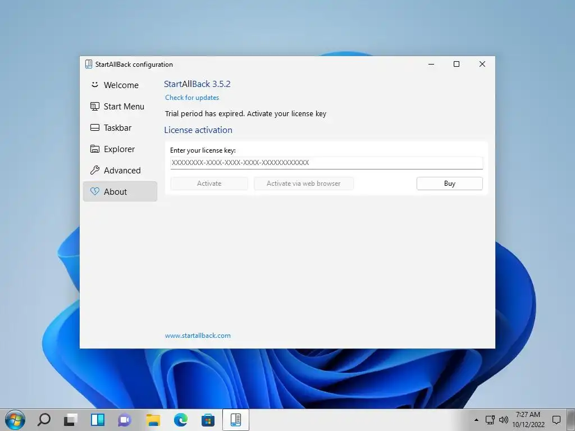Open Widgets from the taskbar

[x=98, y=420]
